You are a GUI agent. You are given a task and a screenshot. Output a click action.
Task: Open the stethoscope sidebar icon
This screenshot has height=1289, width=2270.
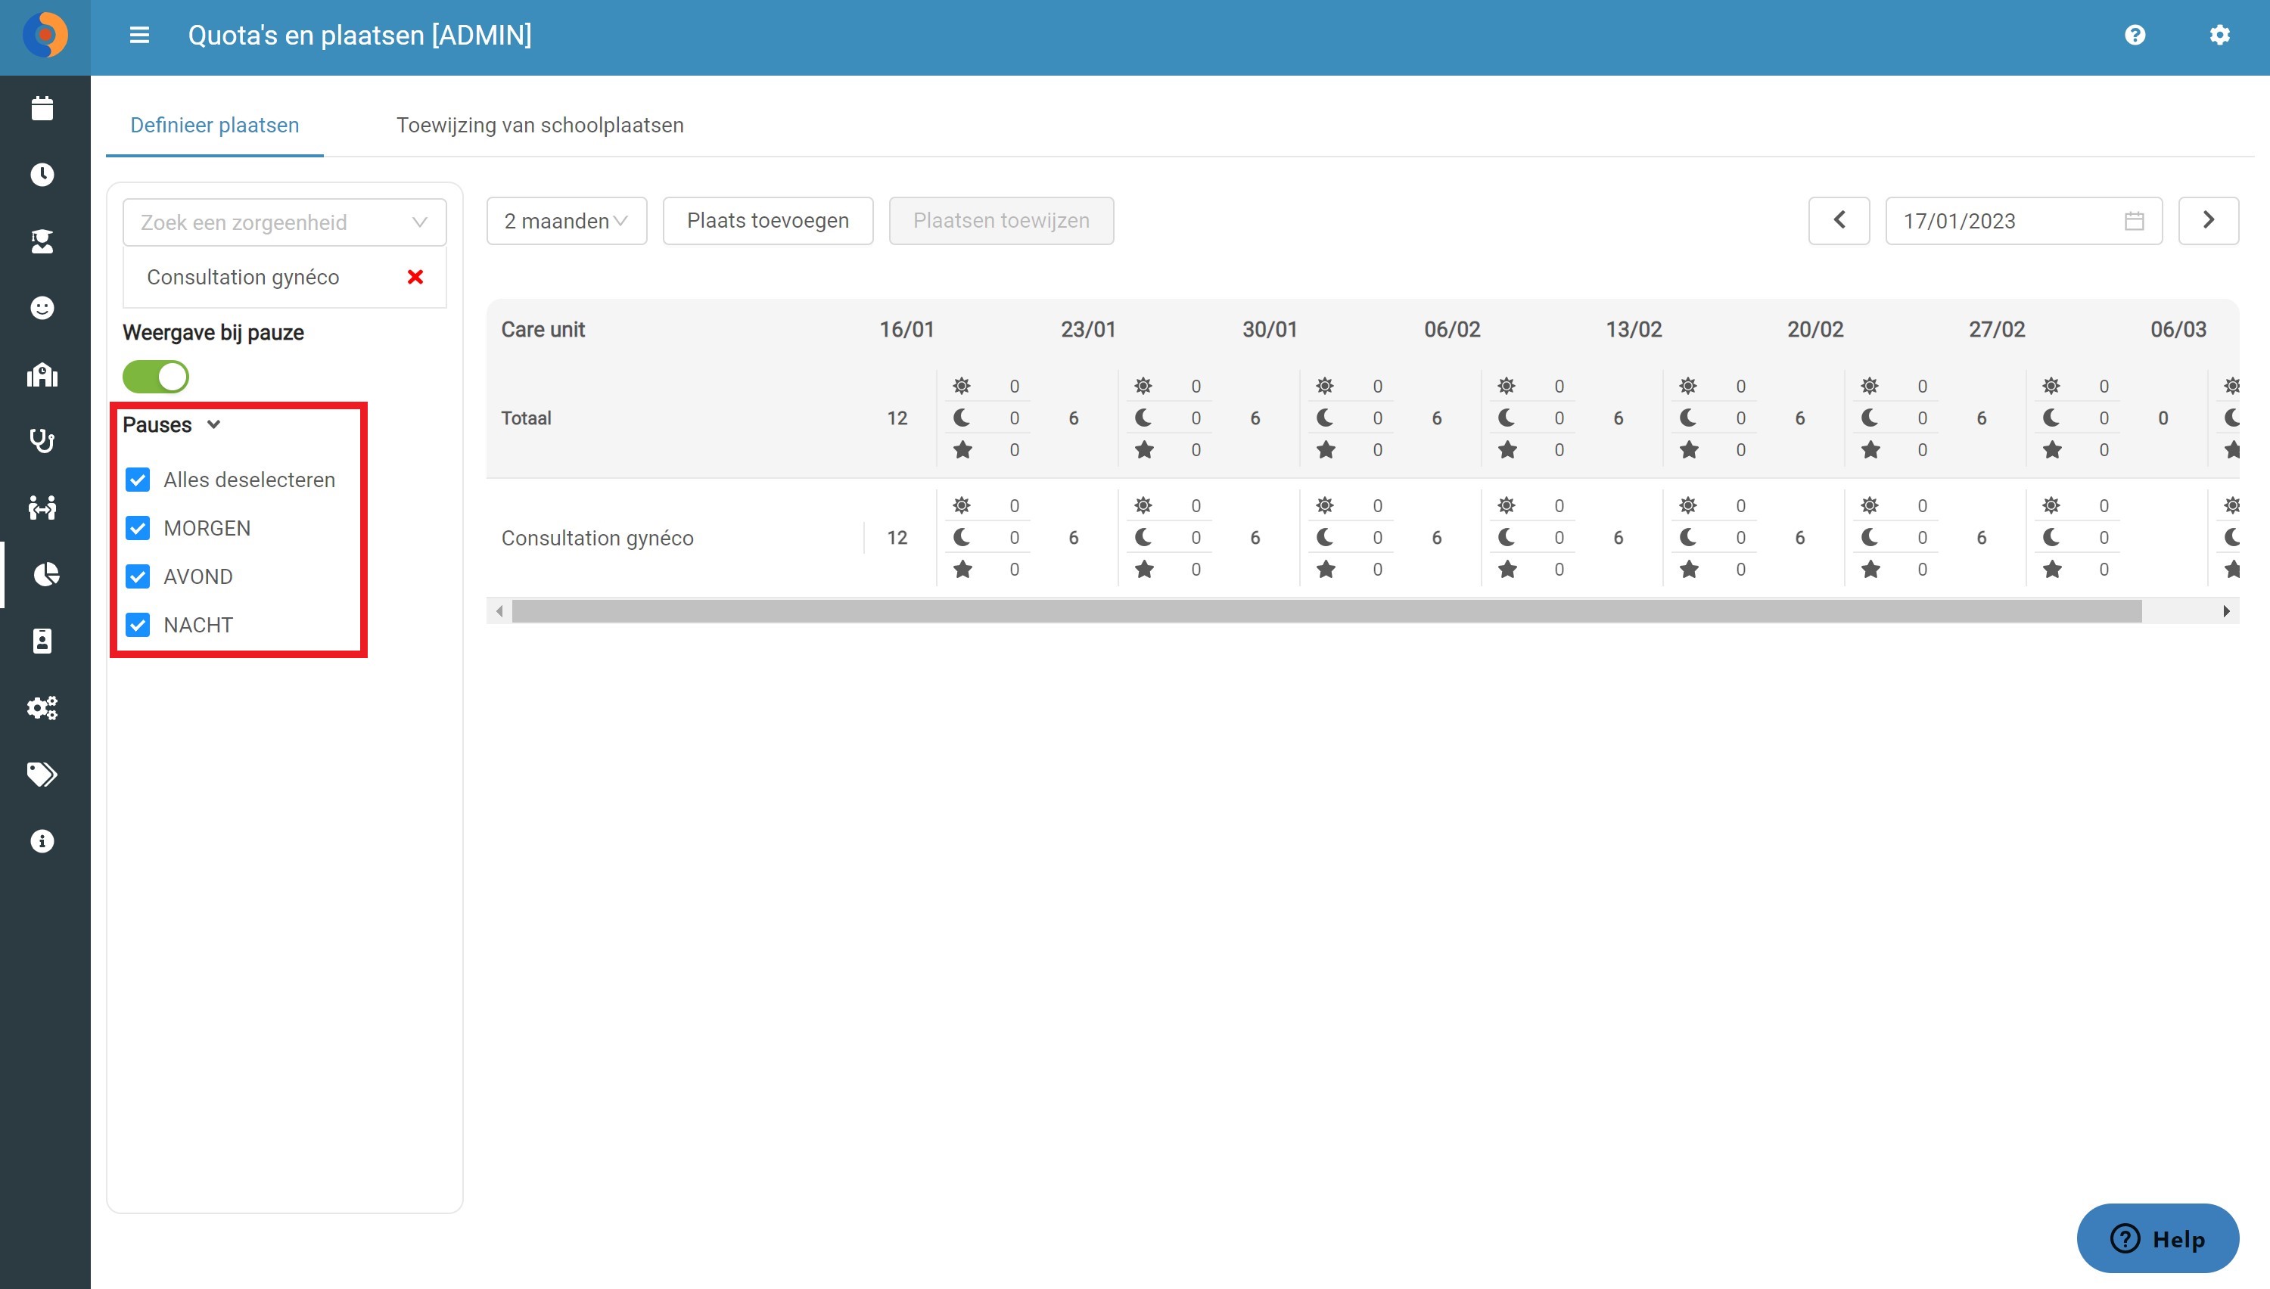coord(42,441)
